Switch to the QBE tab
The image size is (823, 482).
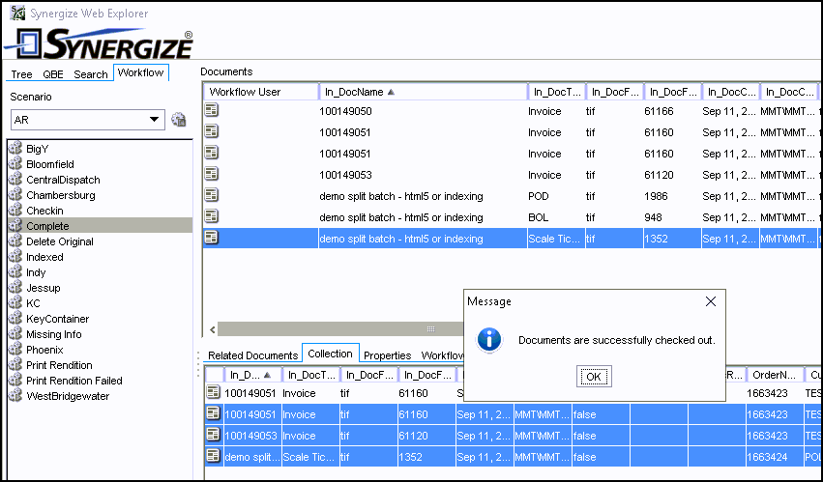53,74
